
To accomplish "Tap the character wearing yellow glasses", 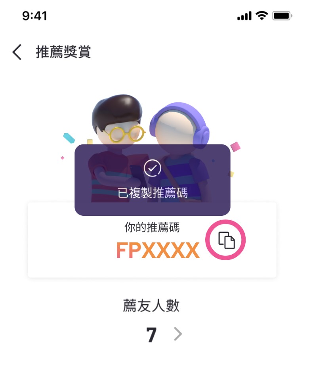I will tap(117, 127).
